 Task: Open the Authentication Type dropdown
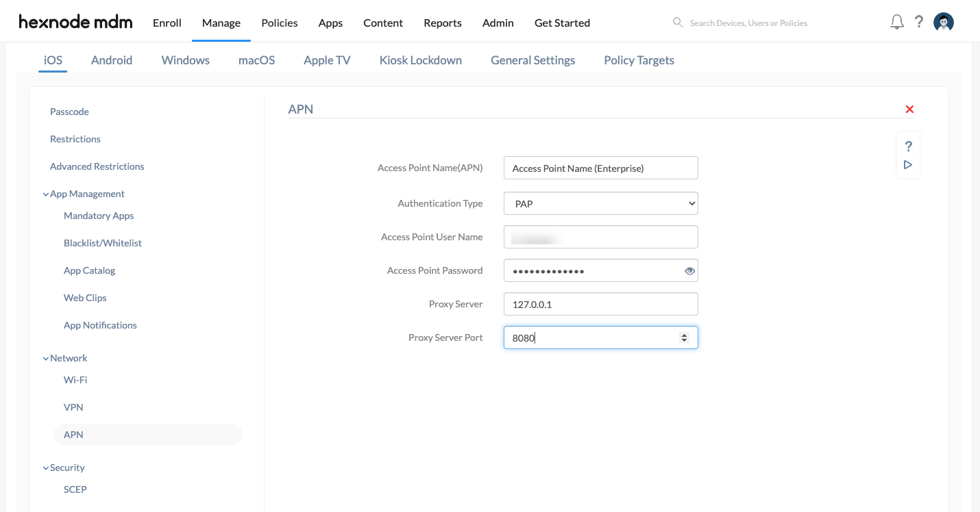(x=600, y=203)
